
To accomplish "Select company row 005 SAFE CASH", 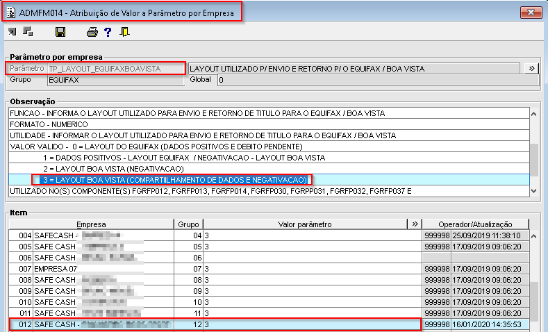I will [91, 247].
